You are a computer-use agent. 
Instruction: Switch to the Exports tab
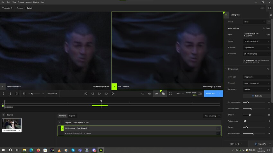72,116
